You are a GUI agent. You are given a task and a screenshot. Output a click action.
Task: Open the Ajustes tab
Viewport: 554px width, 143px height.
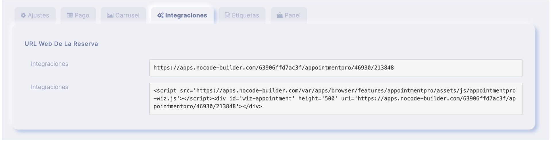(x=35, y=16)
